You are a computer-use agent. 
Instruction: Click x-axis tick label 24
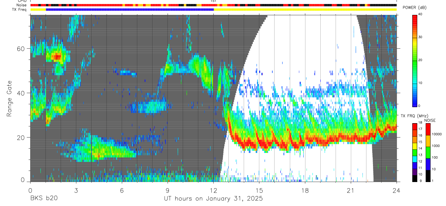point(396,190)
